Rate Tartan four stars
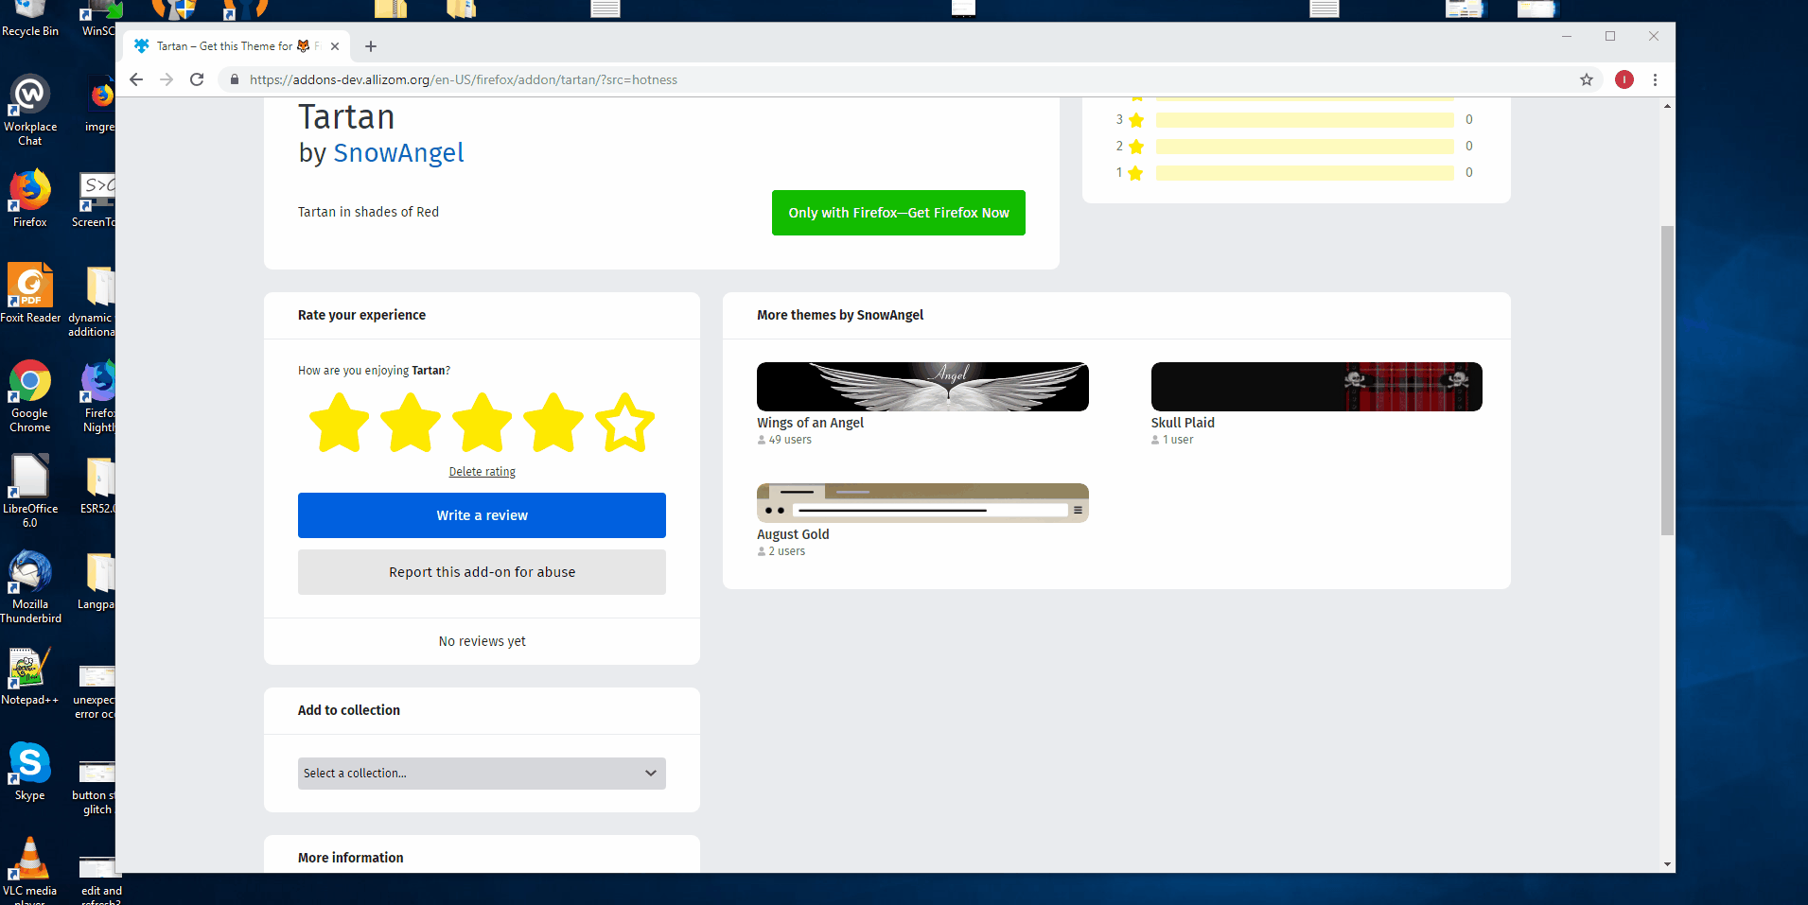 coord(553,423)
